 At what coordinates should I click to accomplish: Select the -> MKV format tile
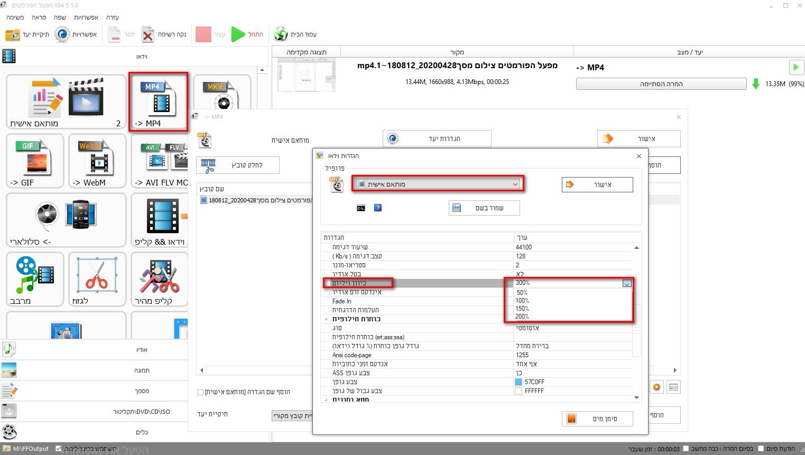click(222, 92)
